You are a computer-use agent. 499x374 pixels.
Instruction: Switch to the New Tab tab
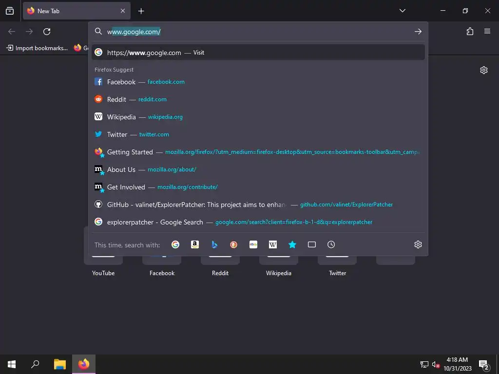tap(77, 11)
